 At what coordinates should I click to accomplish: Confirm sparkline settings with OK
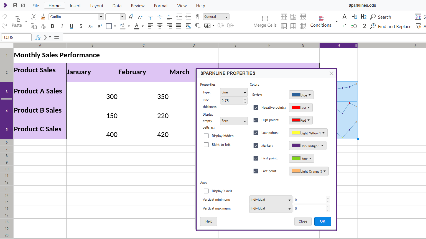[x=322, y=221]
